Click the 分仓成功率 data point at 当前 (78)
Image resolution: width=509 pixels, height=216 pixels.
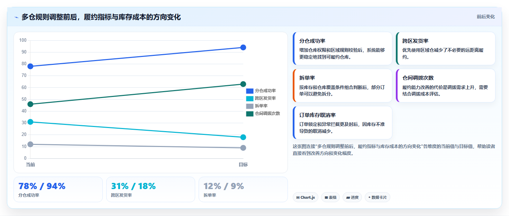point(30,66)
